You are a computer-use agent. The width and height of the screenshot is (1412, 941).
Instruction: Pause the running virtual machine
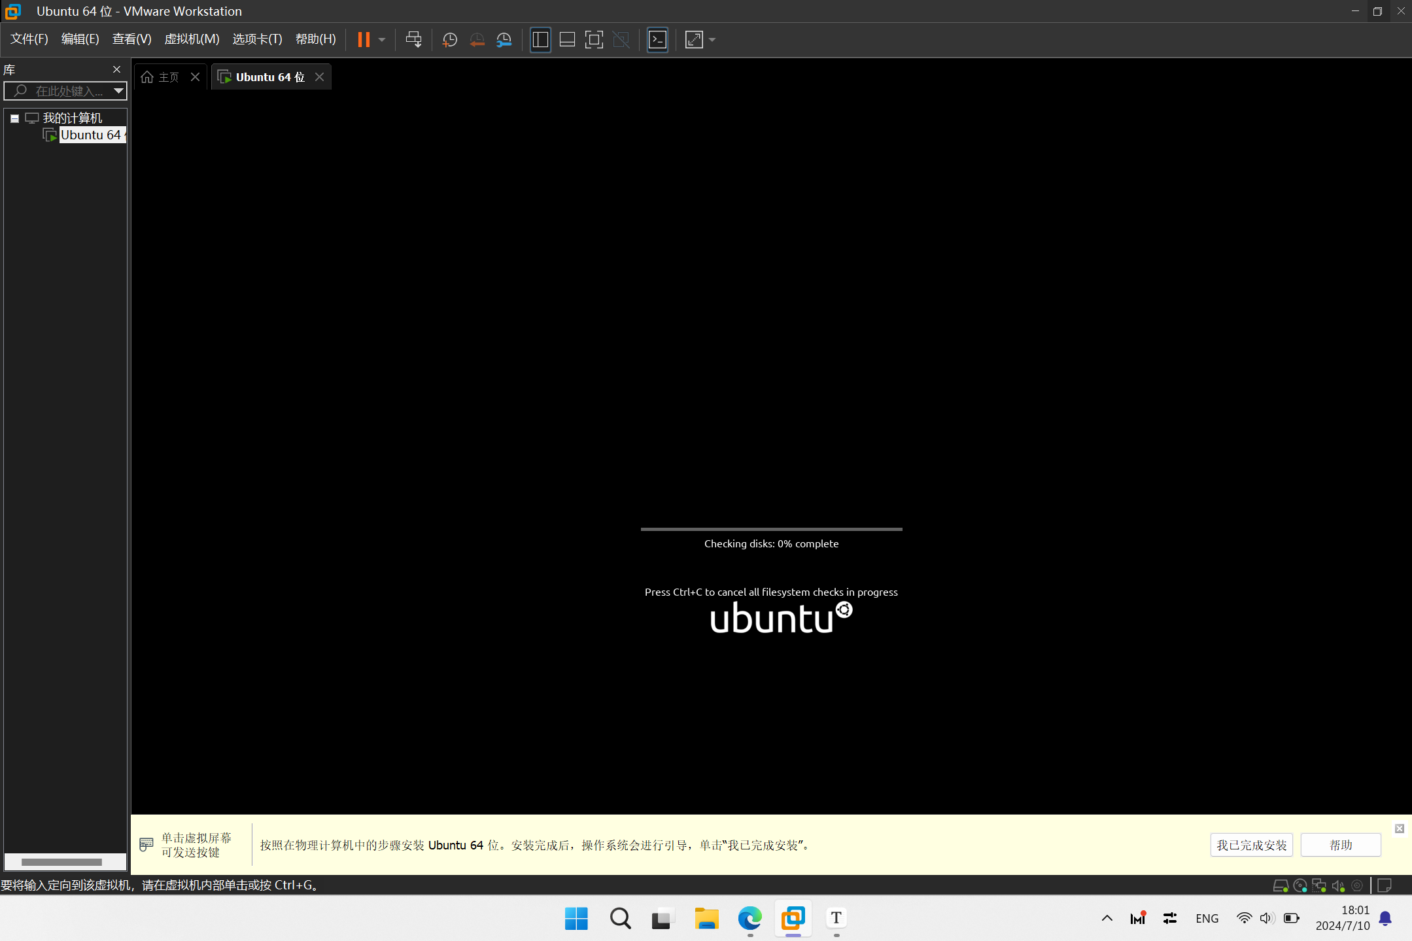click(364, 39)
